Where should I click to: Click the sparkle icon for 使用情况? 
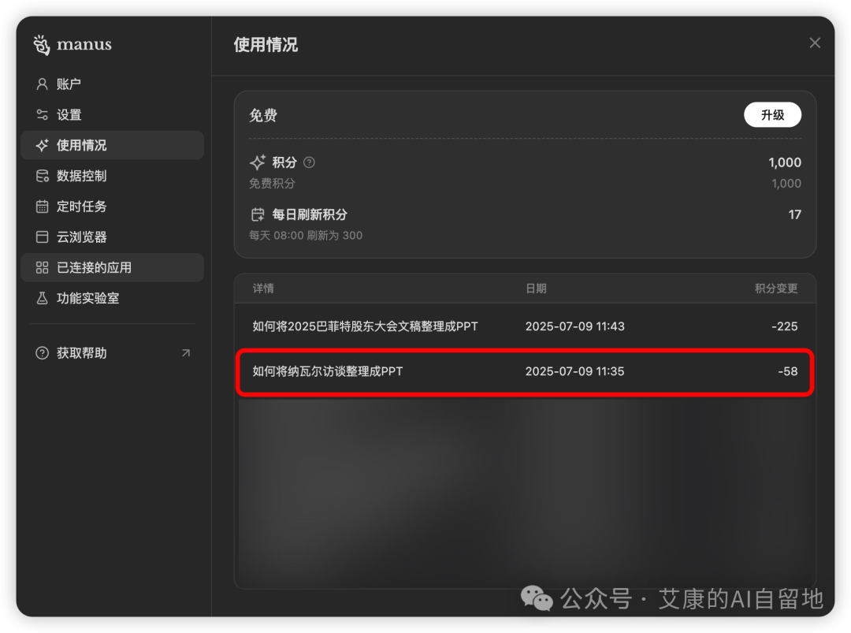point(42,145)
